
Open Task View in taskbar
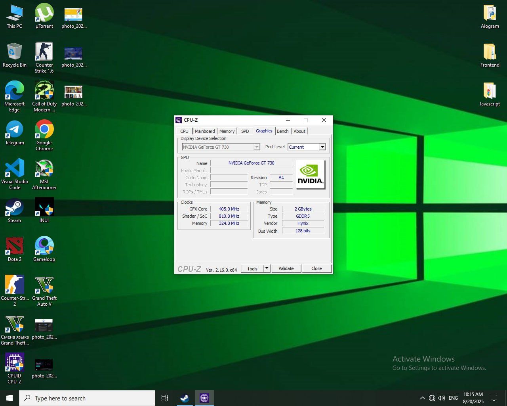point(165,398)
